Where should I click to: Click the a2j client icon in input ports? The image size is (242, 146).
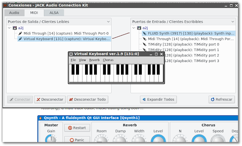[x=139, y=28]
